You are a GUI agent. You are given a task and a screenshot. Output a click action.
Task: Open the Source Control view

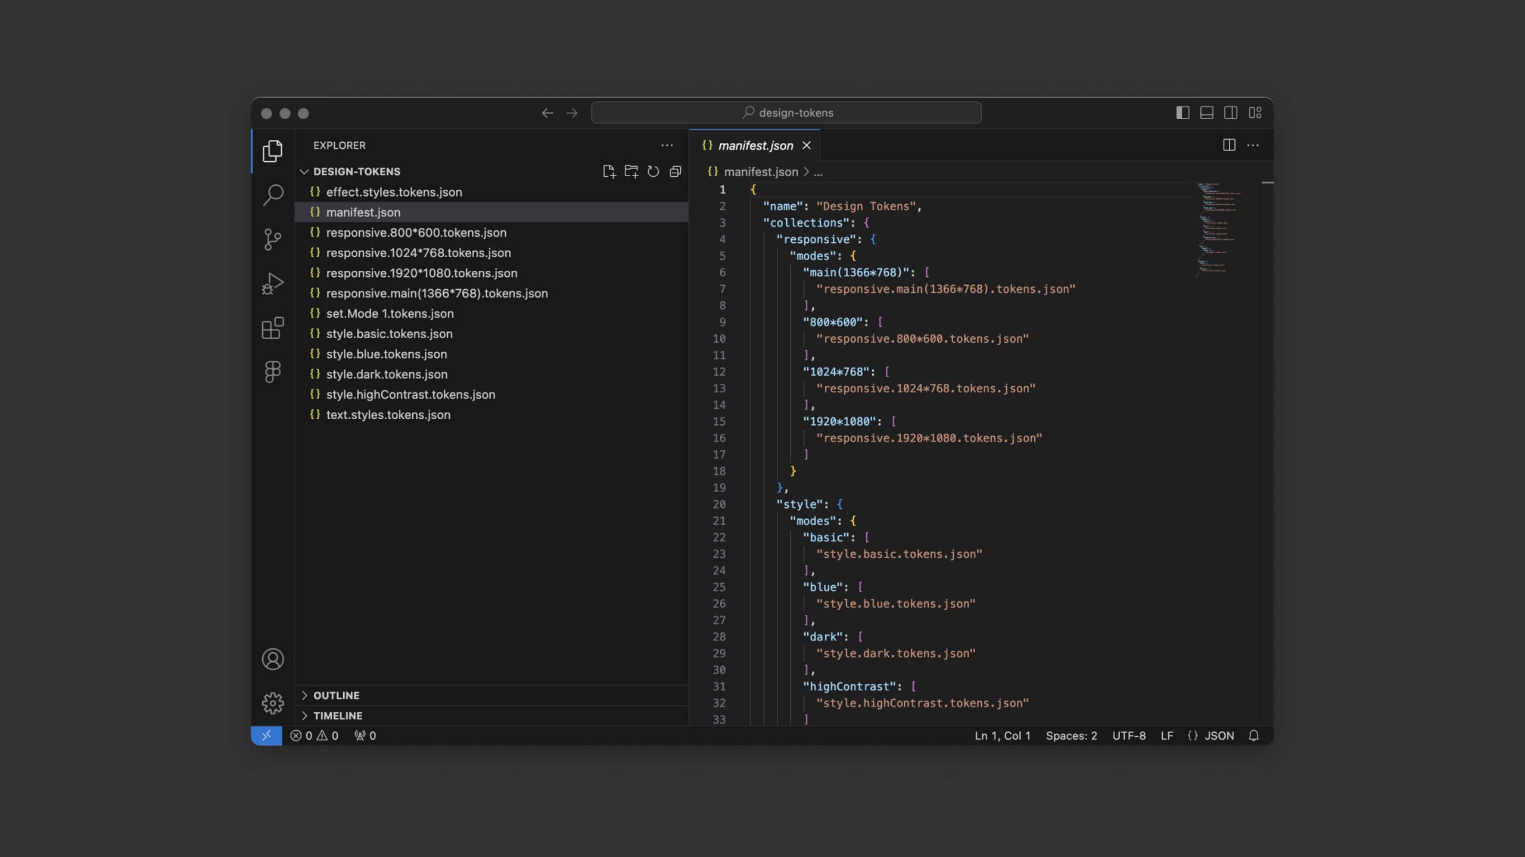(x=272, y=239)
